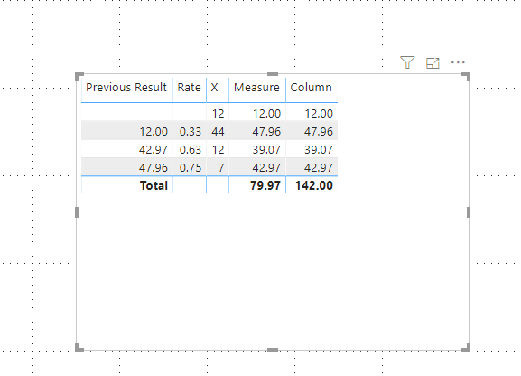Sort by Previous Result column header
This screenshot has height=376, width=521.
[x=126, y=87]
